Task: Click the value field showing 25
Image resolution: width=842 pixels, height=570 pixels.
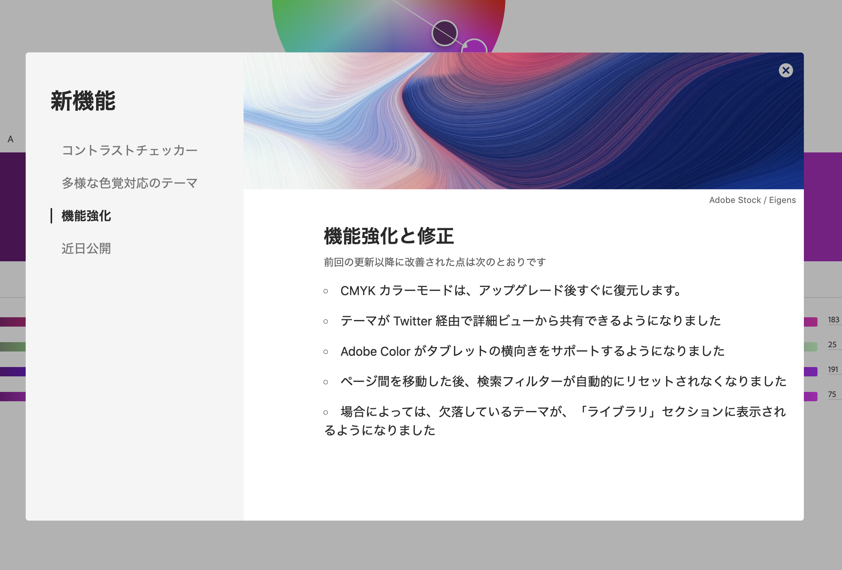Action: [833, 344]
